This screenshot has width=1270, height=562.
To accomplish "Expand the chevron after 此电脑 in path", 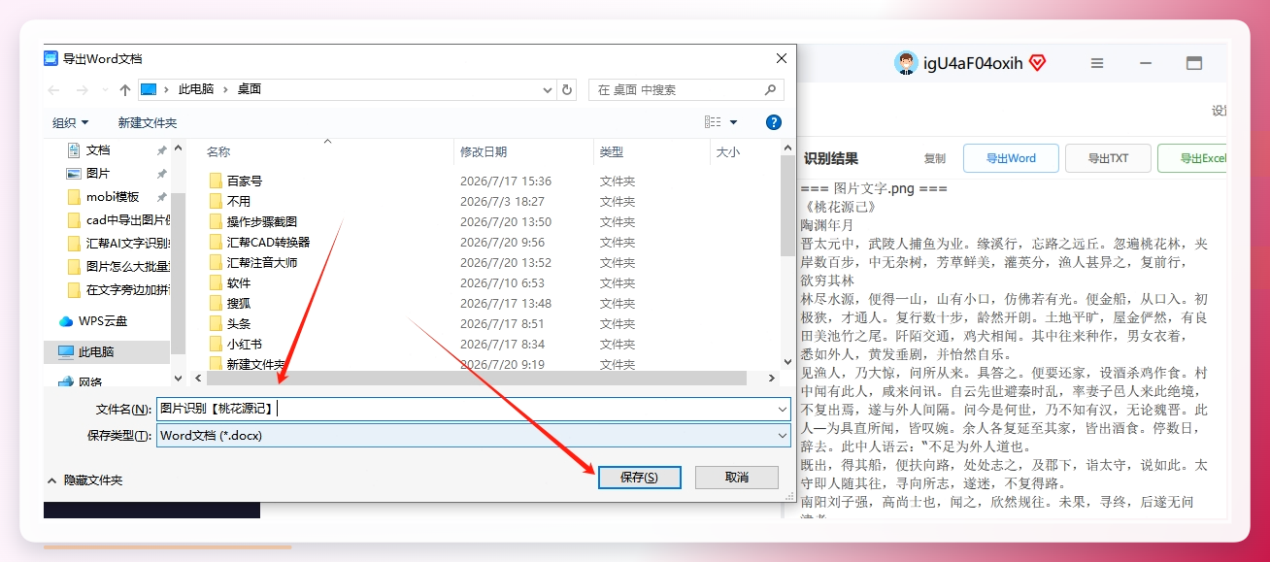I will [x=225, y=89].
